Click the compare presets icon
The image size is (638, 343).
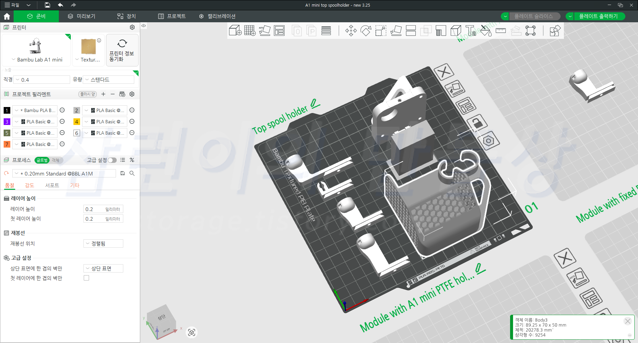click(x=132, y=160)
